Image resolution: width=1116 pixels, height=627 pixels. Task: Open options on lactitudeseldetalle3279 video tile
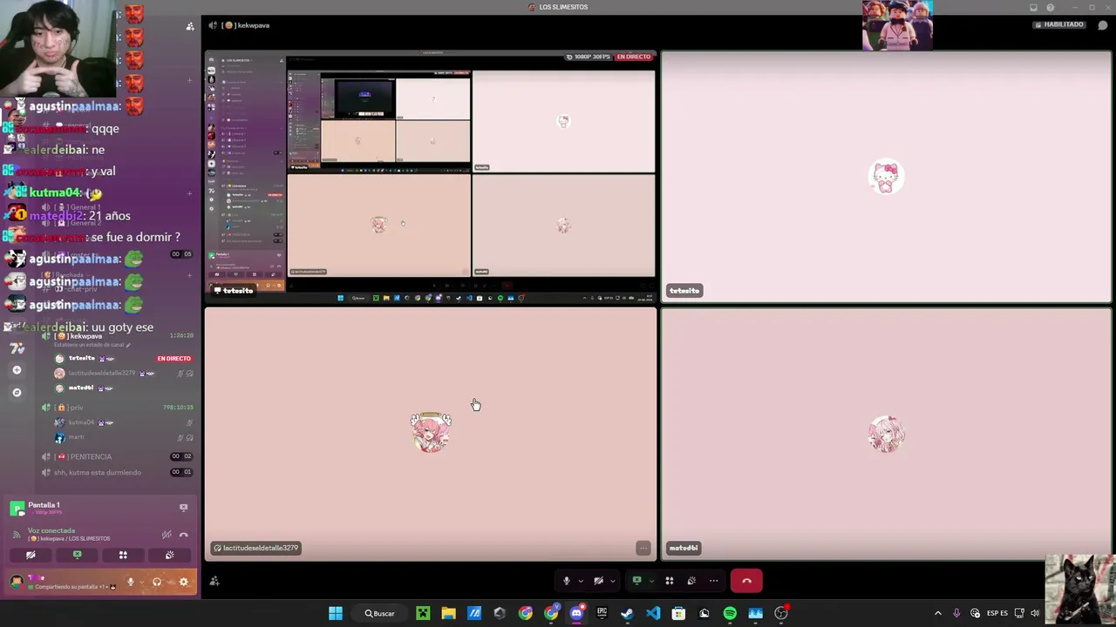click(x=643, y=548)
